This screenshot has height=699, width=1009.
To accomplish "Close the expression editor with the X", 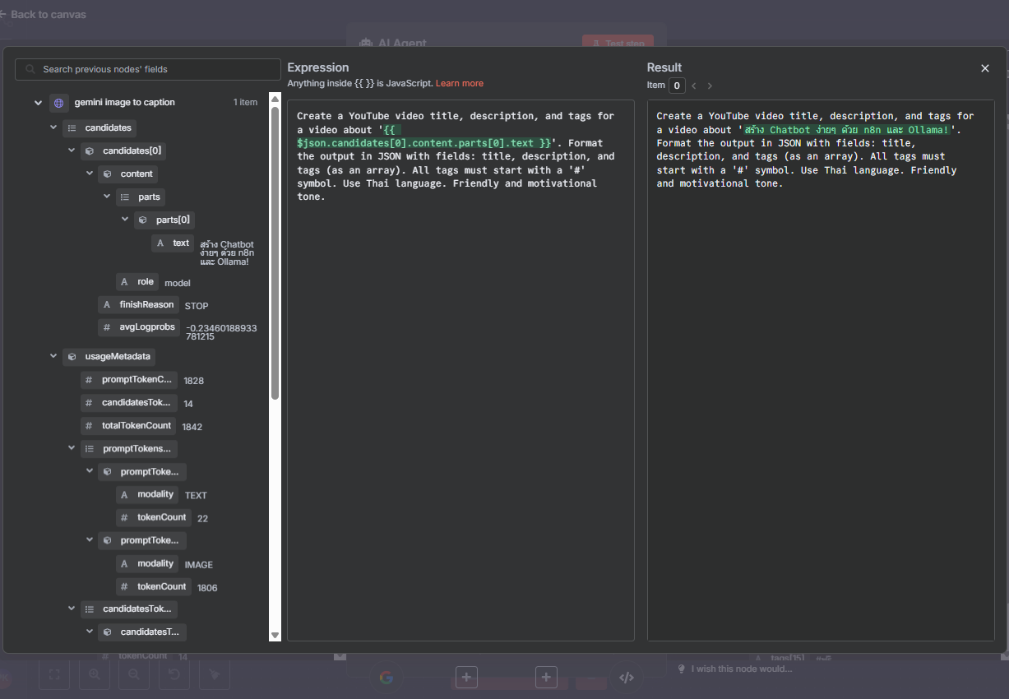I will point(985,68).
